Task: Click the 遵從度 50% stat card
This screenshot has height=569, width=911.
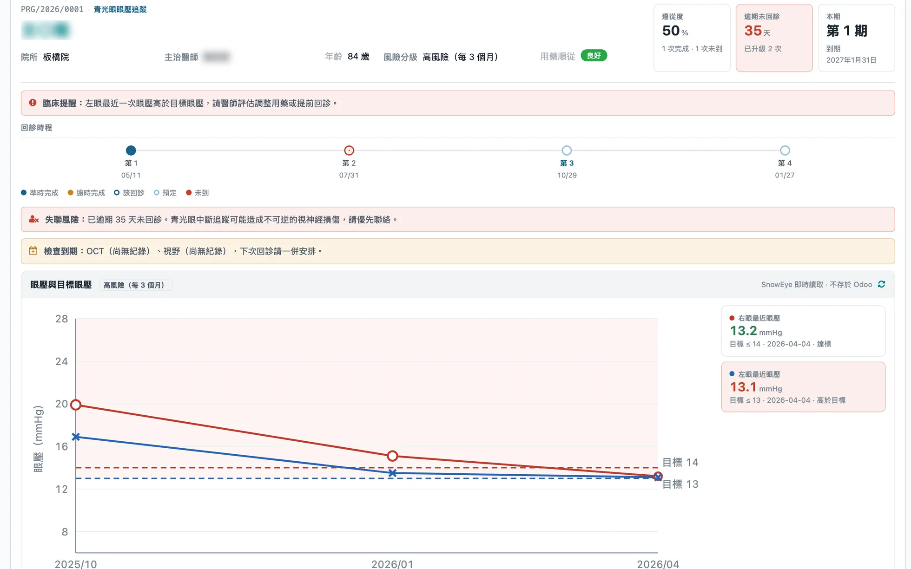Action: pyautogui.click(x=692, y=38)
